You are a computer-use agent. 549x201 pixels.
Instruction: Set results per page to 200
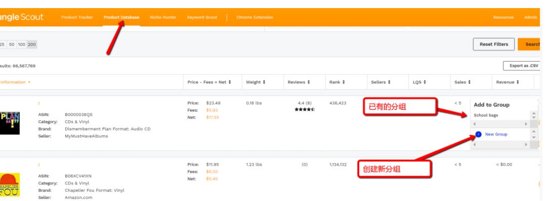[32, 44]
